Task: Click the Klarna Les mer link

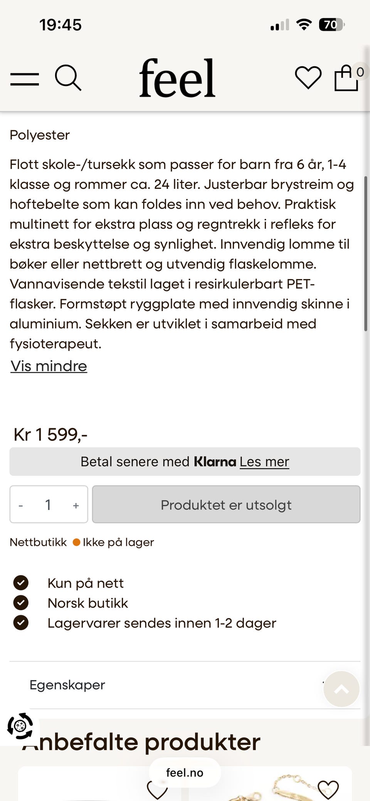Action: pos(264,461)
